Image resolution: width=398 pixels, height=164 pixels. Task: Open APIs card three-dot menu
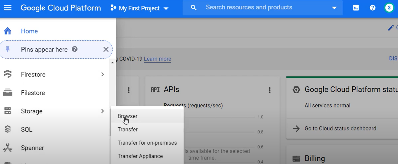click(x=270, y=90)
